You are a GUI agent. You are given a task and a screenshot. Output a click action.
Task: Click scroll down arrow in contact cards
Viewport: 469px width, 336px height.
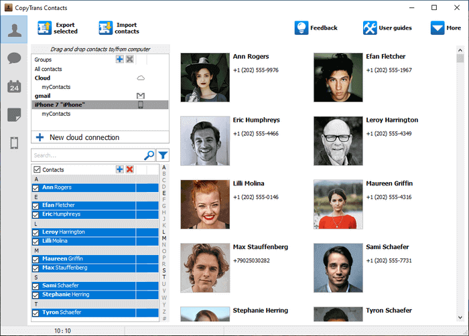pos(460,317)
